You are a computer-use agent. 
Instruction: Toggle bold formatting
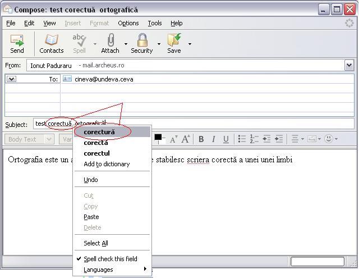(201, 139)
